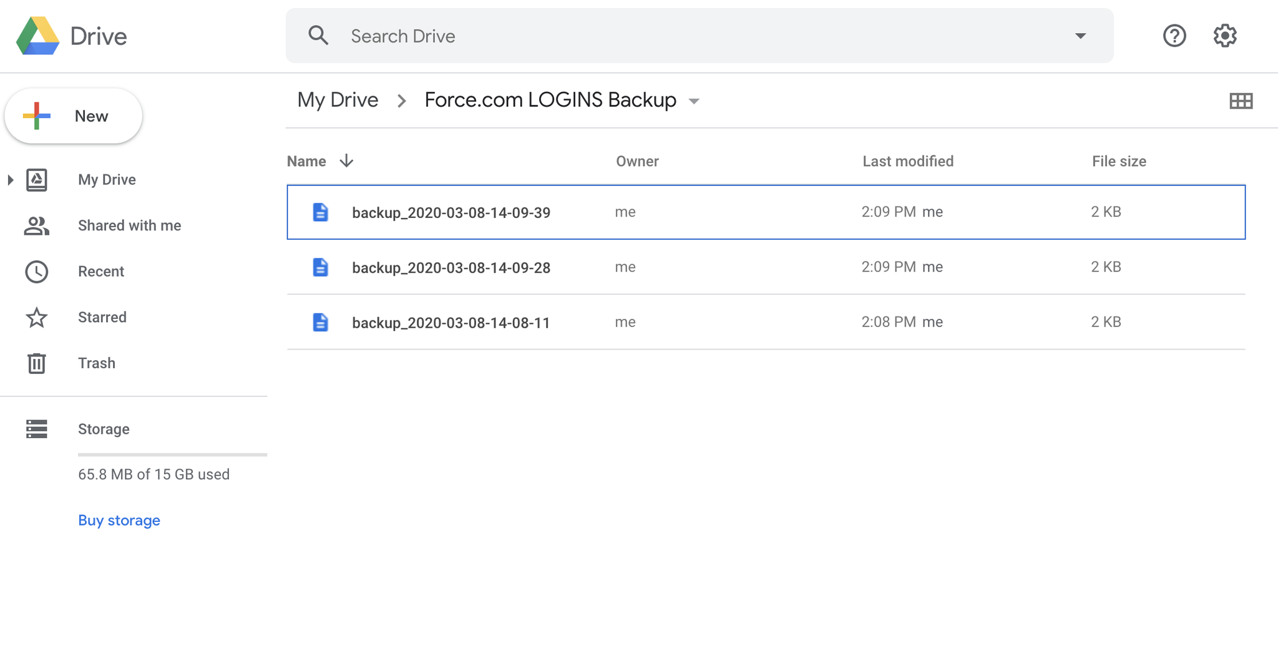Click the storage usage progress bar
The width and height of the screenshot is (1278, 671).
point(172,454)
